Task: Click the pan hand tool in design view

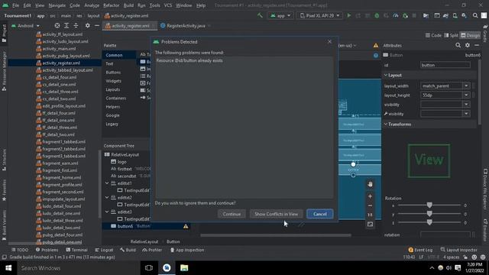Action: coord(370,184)
